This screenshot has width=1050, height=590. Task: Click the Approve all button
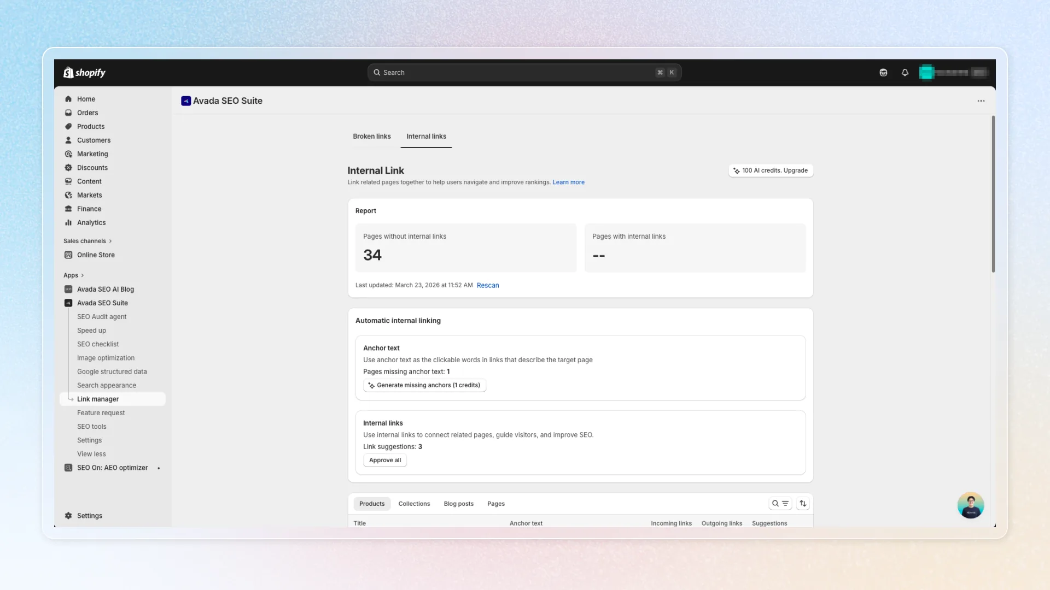point(385,460)
